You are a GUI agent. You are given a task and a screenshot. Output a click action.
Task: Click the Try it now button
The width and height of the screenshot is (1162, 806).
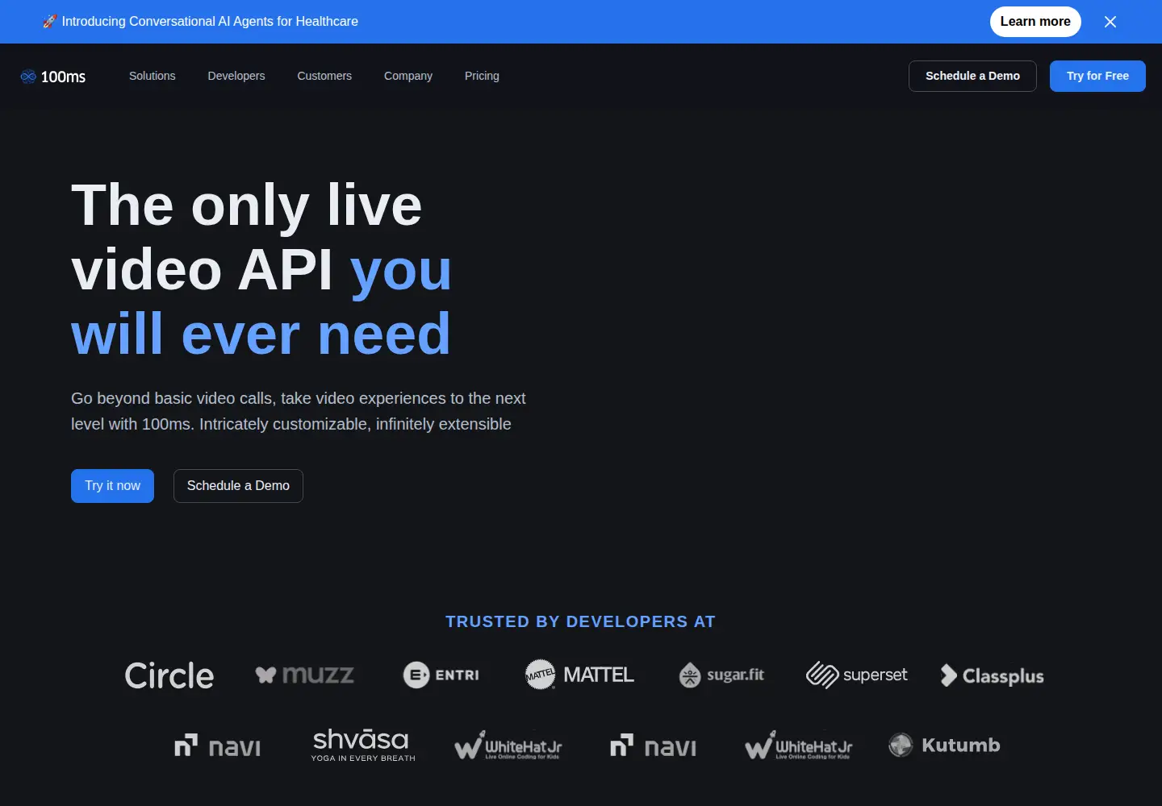tap(112, 486)
